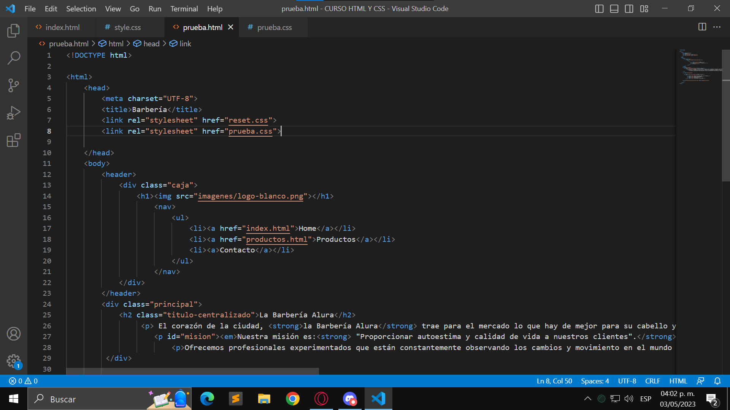Open the Customize Layout icon

pyautogui.click(x=644, y=8)
